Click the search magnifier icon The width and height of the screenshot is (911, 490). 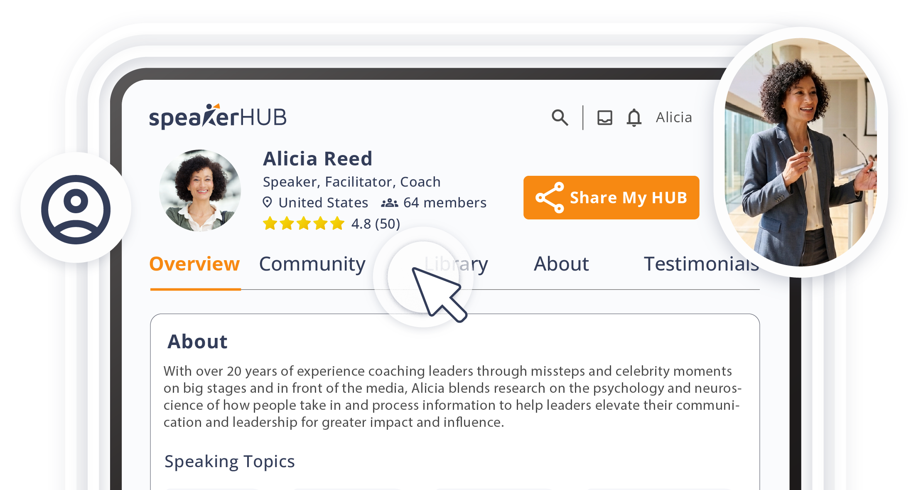click(560, 118)
